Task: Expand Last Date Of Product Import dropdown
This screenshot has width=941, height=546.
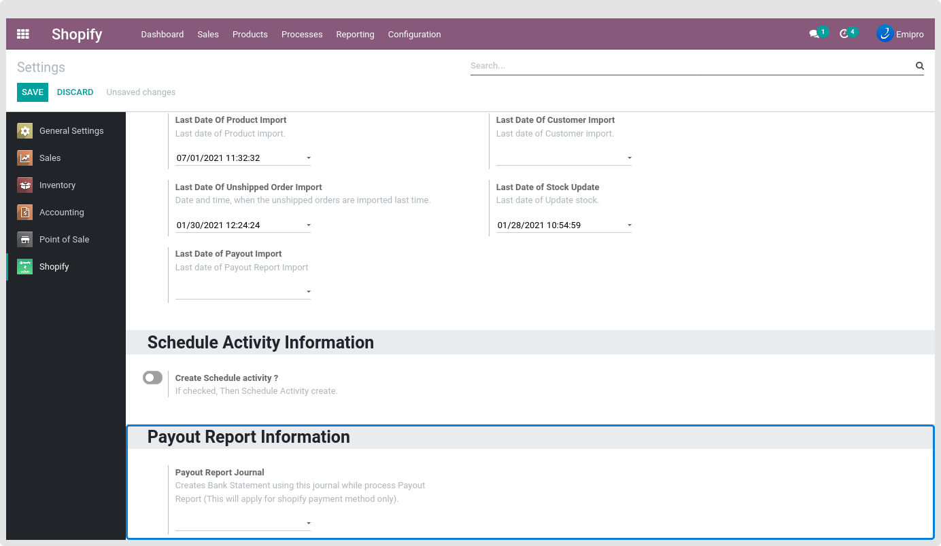Action: (308, 158)
